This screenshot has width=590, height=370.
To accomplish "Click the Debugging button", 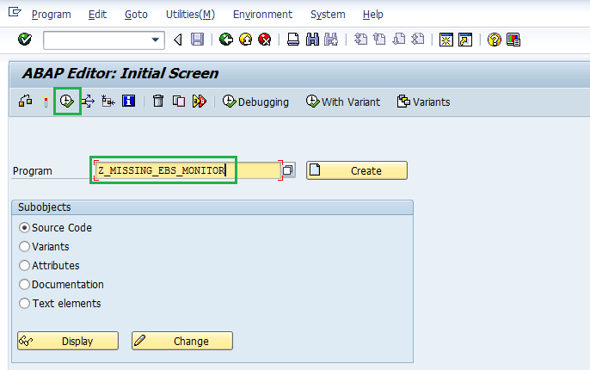I will [256, 102].
